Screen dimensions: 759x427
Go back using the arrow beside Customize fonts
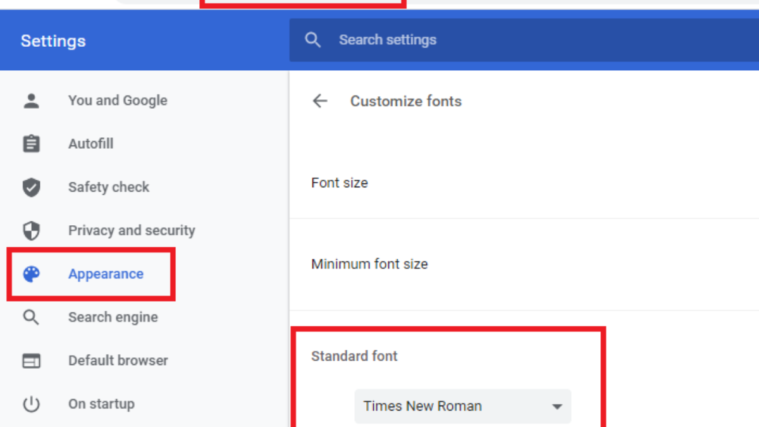pyautogui.click(x=320, y=101)
